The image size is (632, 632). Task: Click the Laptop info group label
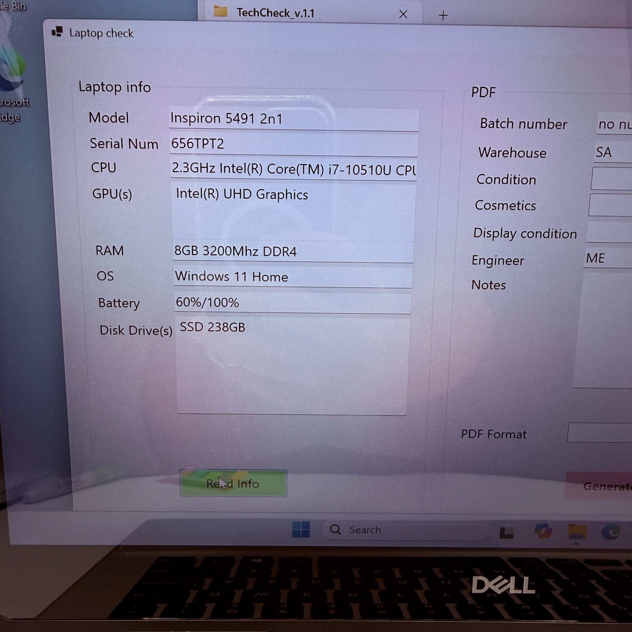(x=115, y=87)
